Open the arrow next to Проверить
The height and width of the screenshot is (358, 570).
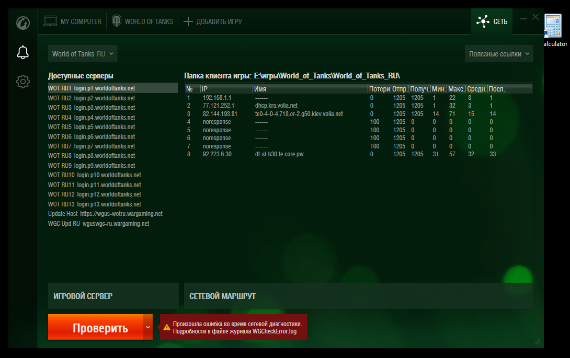148,327
